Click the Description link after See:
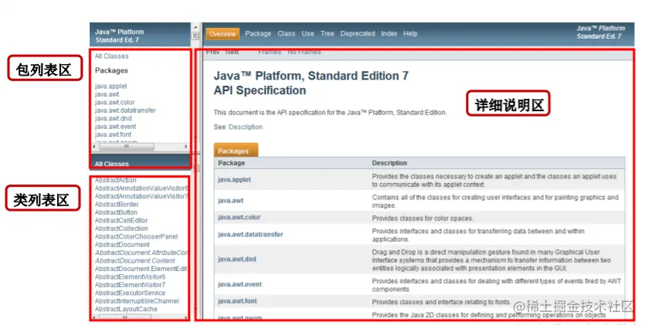 click(245, 127)
